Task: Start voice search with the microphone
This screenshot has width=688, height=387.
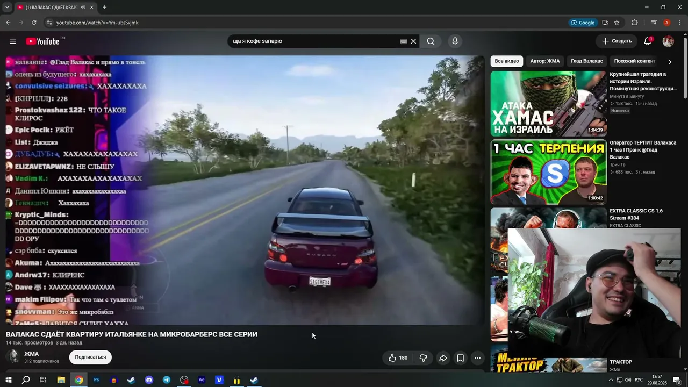Action: (x=455, y=41)
